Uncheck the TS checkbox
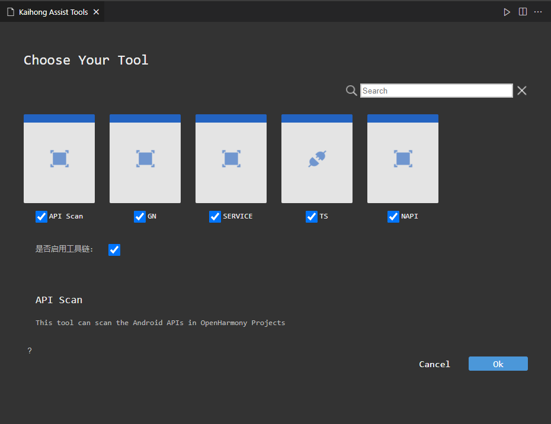This screenshot has height=424, width=551. [x=312, y=217]
